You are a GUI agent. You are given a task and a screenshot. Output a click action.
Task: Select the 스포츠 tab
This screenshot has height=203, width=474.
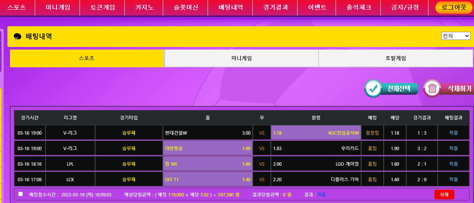[x=87, y=58]
